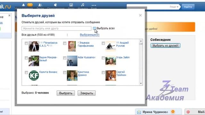Open the 'Aidar Kussainov' name link
Image resolution: width=205 pixels, height=115 pixels.
(86, 57)
